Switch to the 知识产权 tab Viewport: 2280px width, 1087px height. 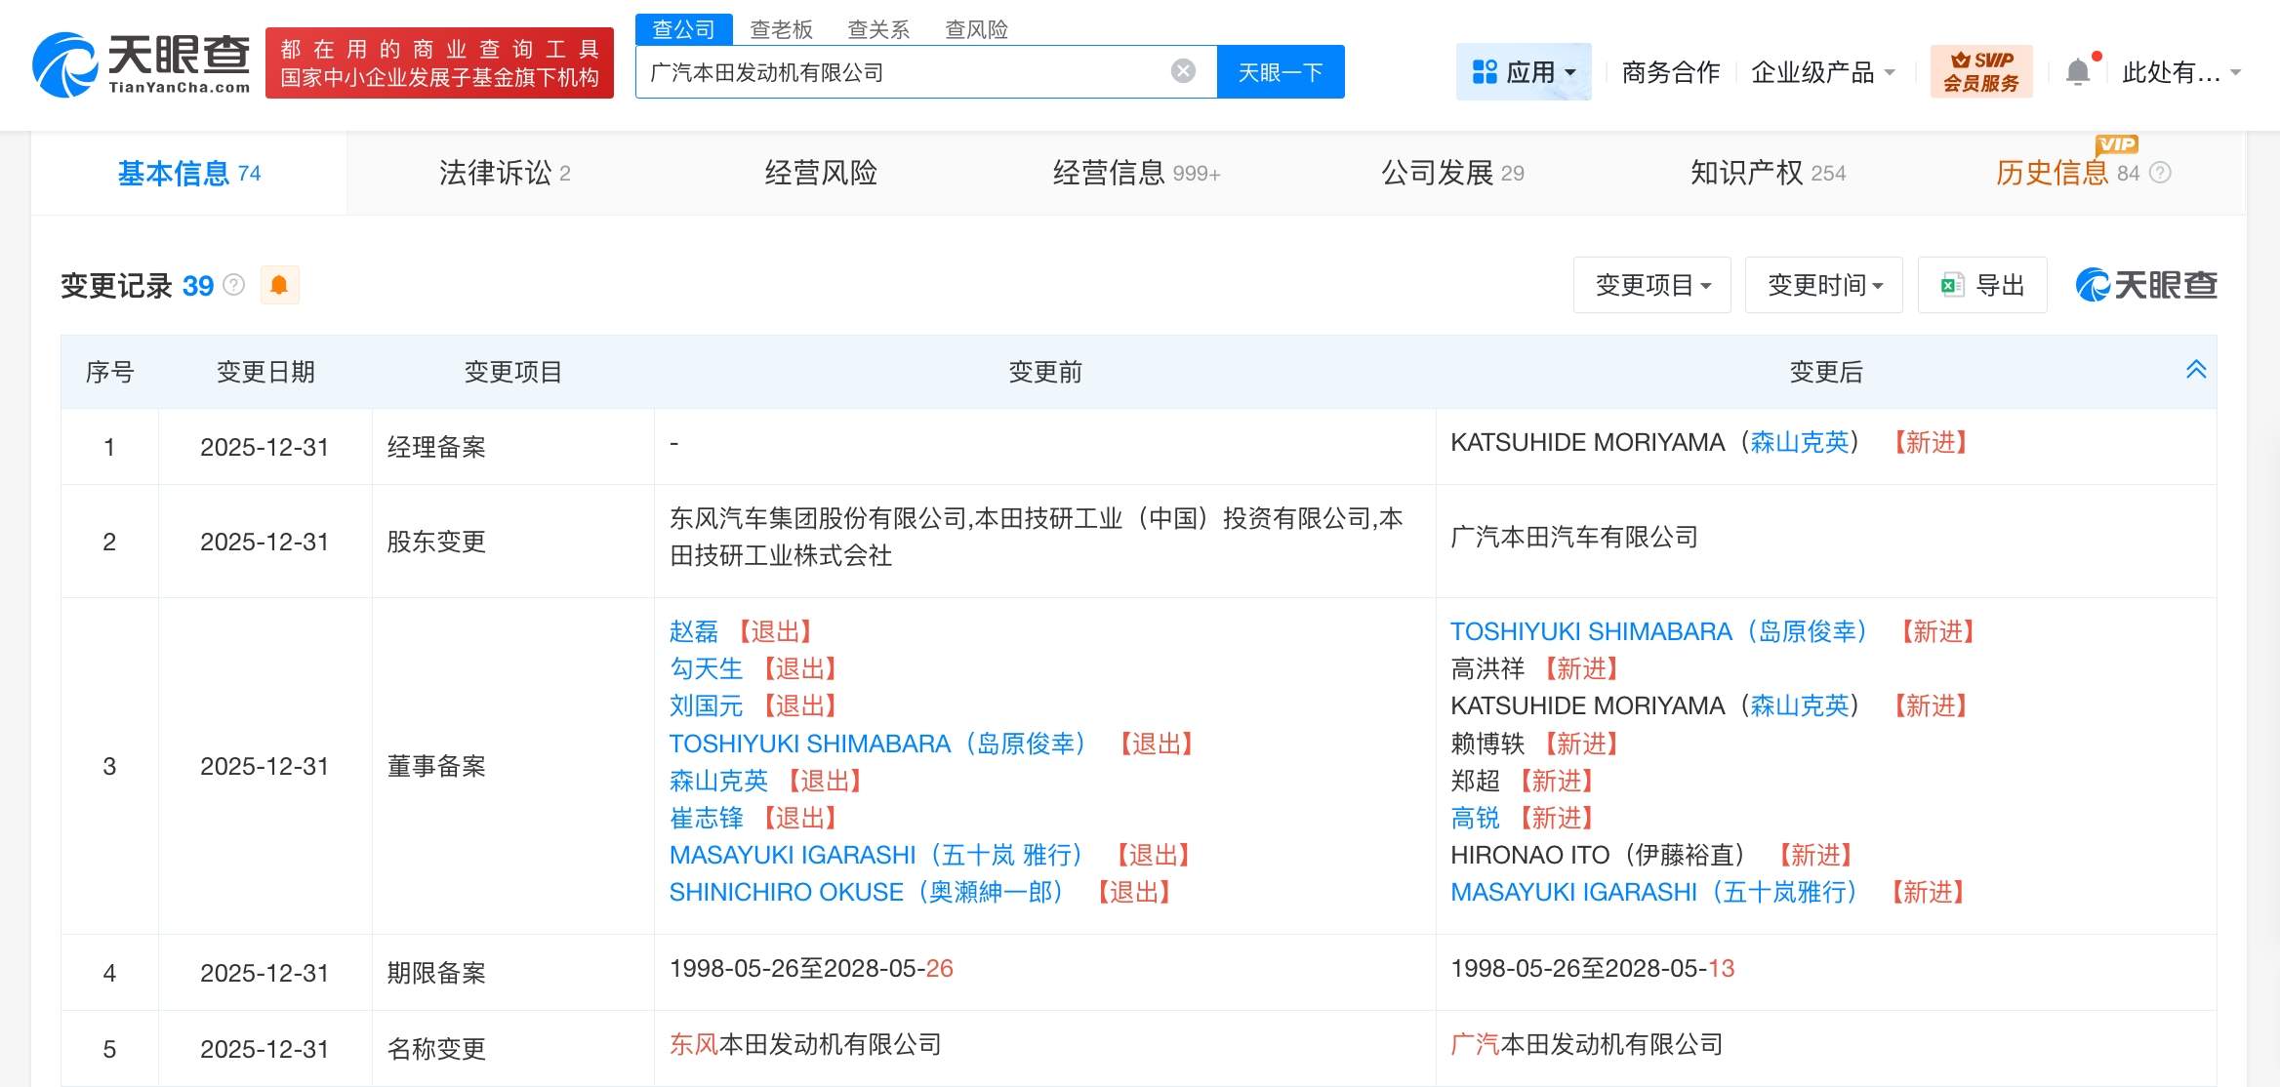click(1767, 173)
